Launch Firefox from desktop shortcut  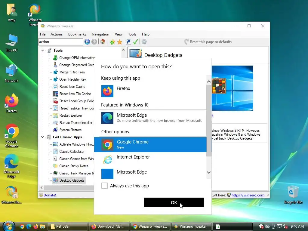click(12, 103)
